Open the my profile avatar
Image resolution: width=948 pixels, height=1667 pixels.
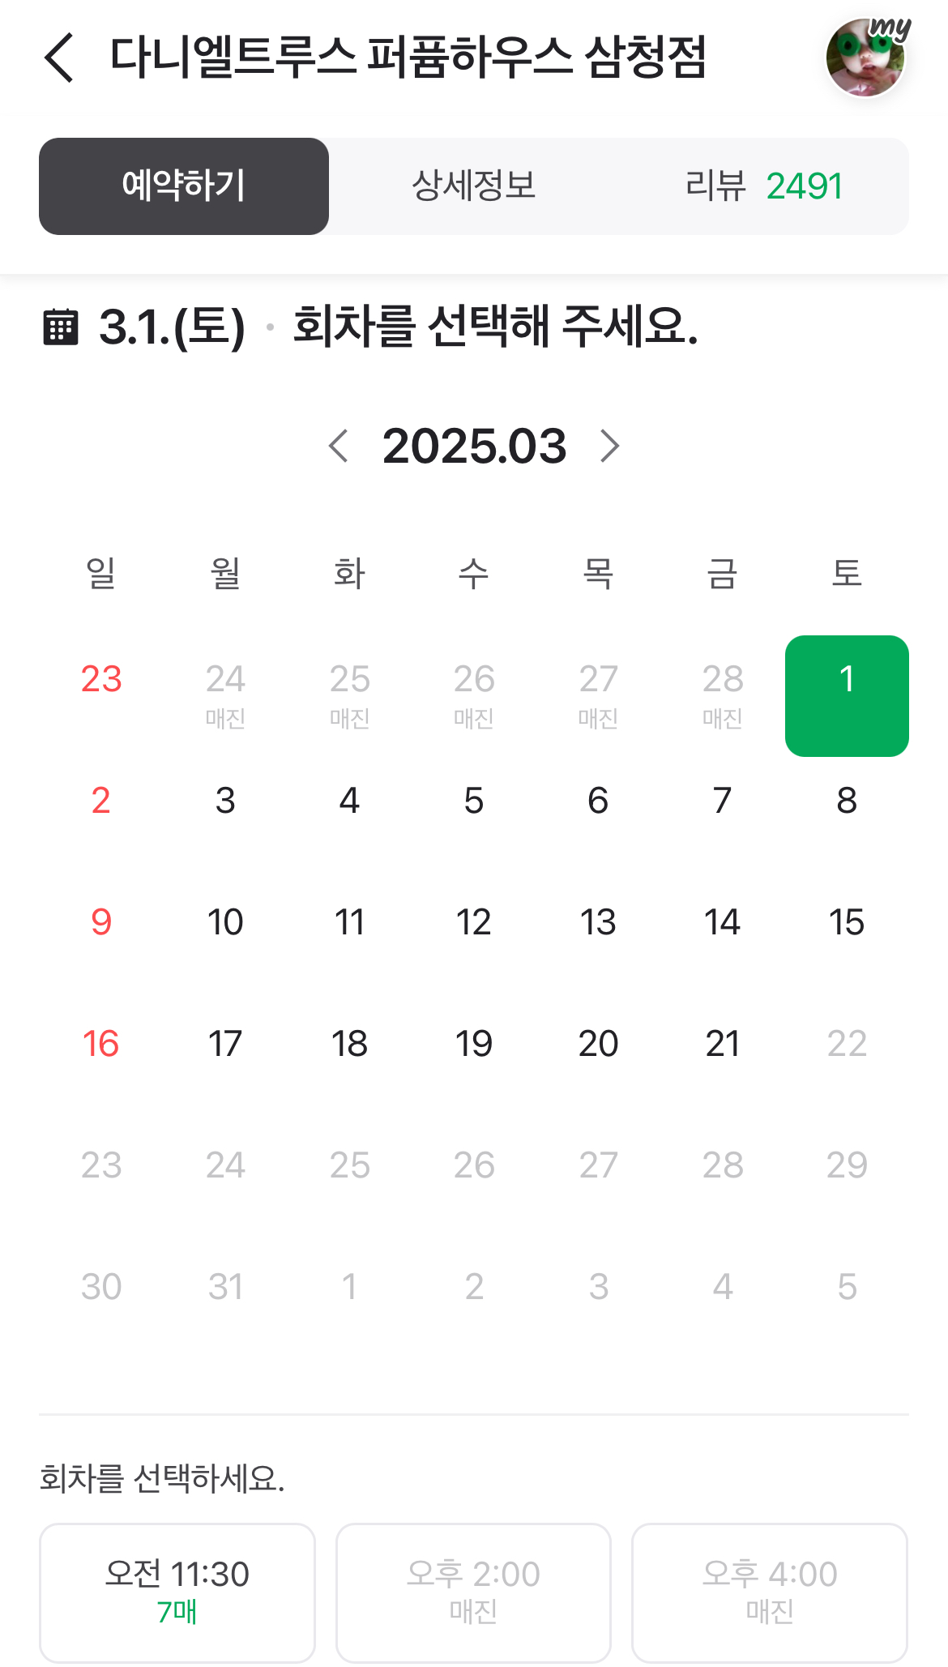point(865,58)
